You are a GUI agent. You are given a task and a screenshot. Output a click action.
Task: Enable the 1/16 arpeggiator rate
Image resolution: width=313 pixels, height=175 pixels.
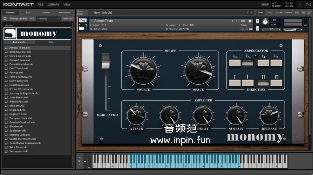235,63
